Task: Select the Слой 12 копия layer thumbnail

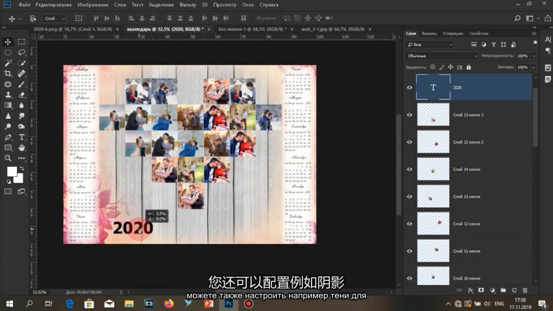Action: [x=433, y=224]
